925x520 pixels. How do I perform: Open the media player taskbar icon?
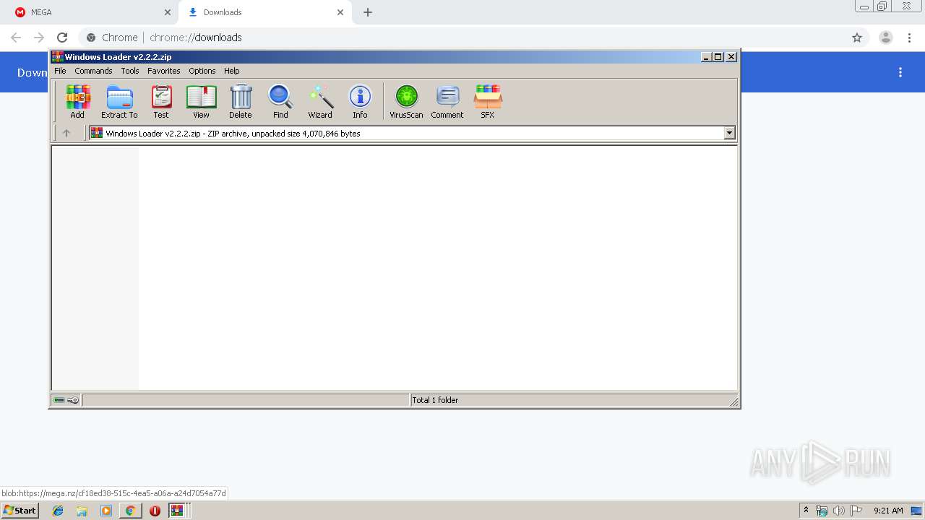(106, 511)
